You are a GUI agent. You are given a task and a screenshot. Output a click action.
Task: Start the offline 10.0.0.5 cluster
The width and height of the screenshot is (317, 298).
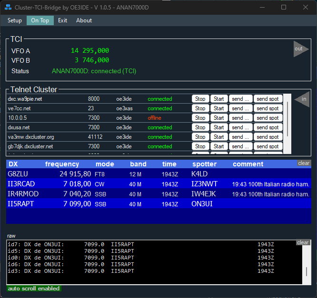[219, 118]
